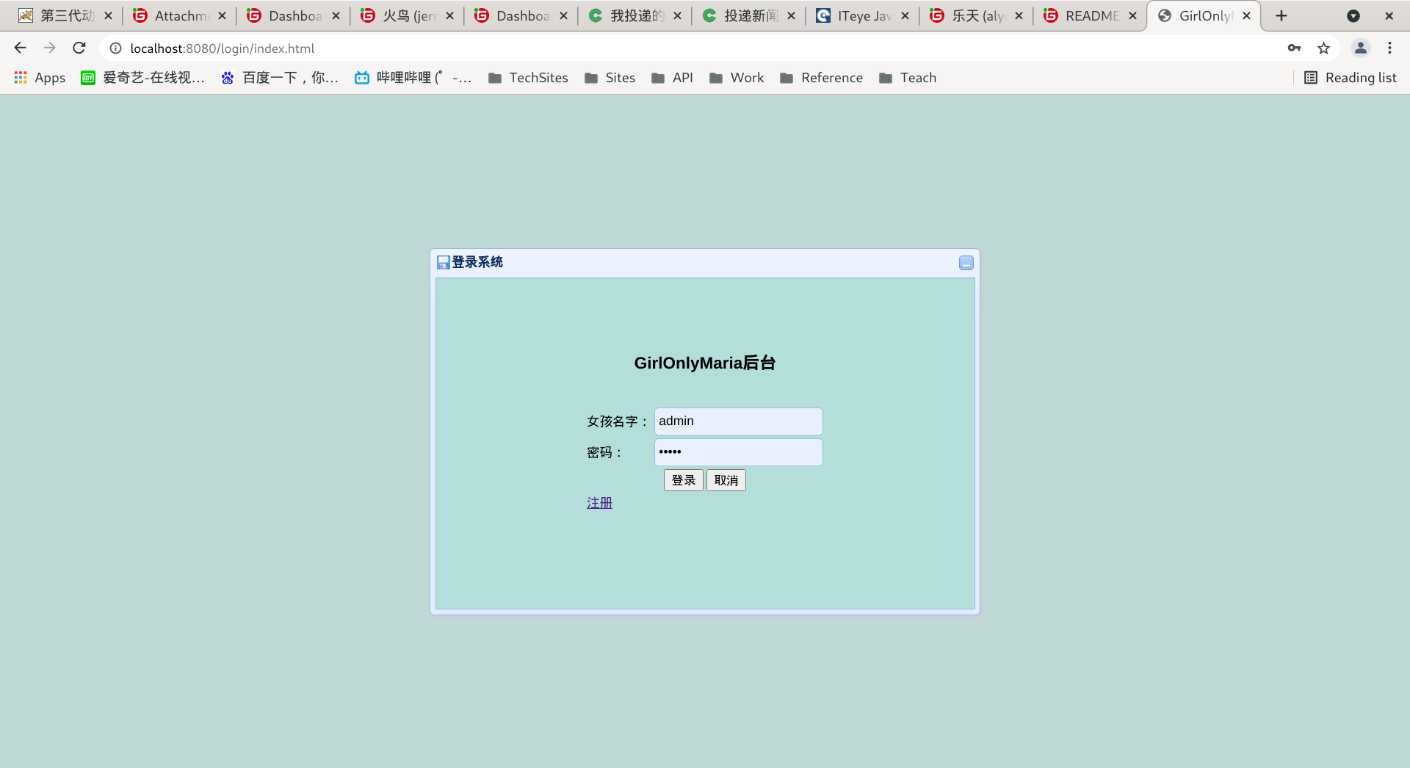Reload the current page
Image resolution: width=1410 pixels, height=768 pixels.
click(79, 48)
